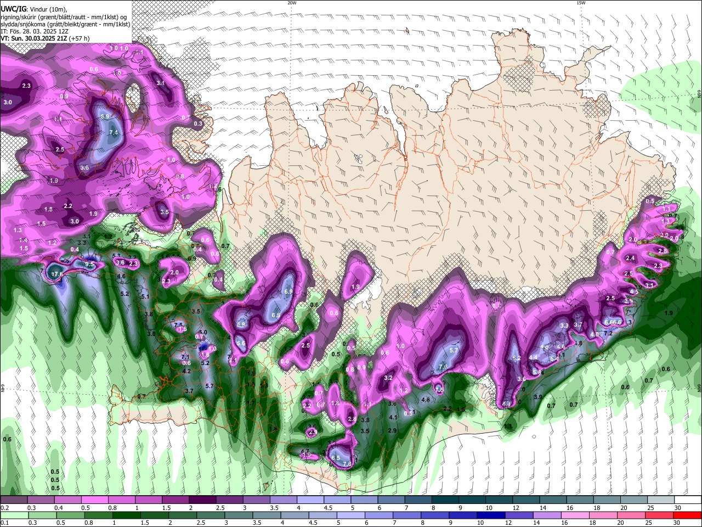Screen dimensions: 702x527
Task: Click the crimson 25 rain legend swatch
Action: (x=659, y=515)
